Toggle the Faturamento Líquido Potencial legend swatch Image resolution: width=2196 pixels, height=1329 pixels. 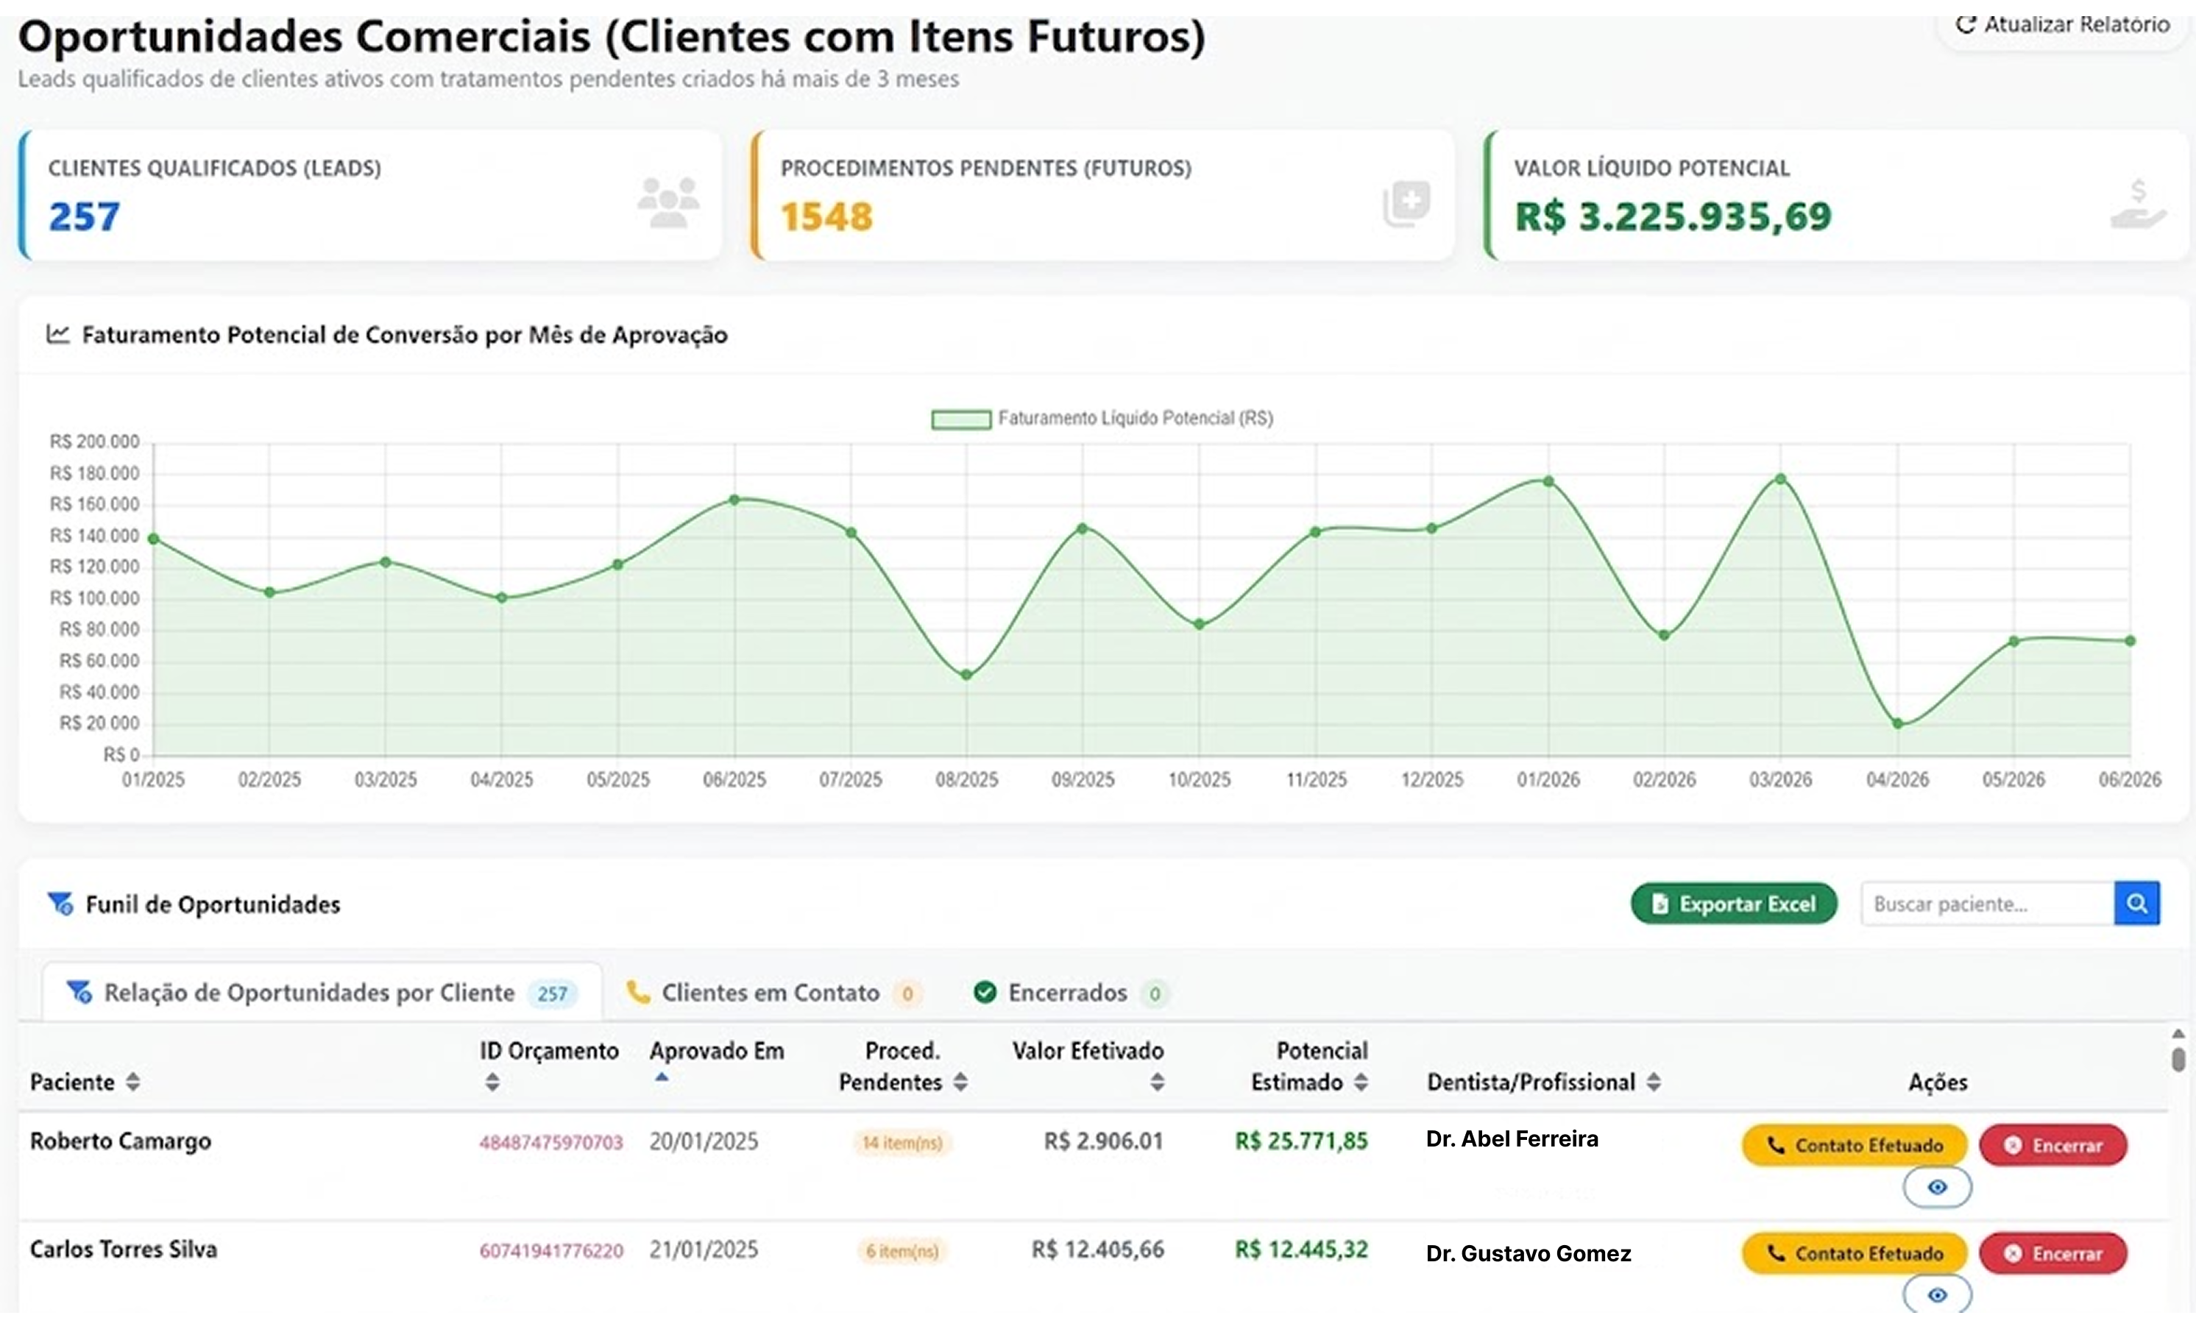961,419
